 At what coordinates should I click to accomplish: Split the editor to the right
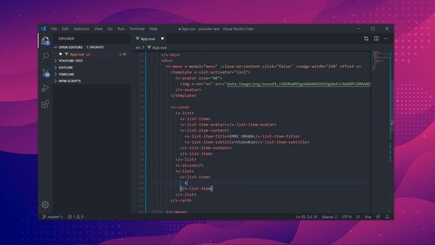click(376, 39)
